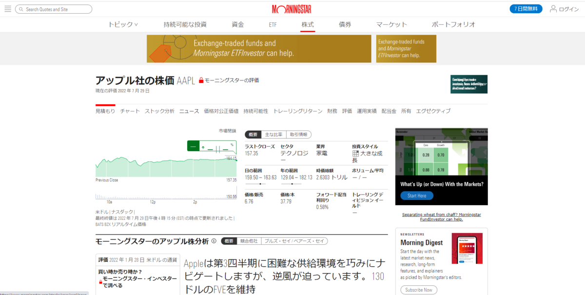Click the ラストクローズ value 157.35

(252, 153)
